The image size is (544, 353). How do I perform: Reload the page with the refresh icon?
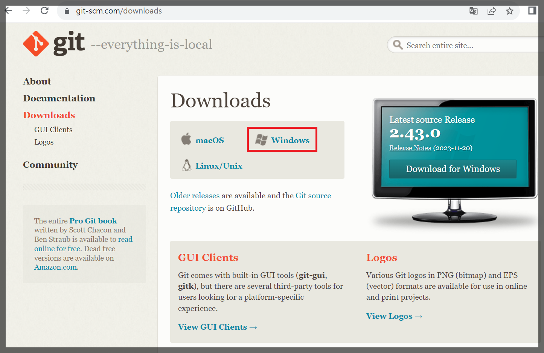pyautogui.click(x=44, y=11)
